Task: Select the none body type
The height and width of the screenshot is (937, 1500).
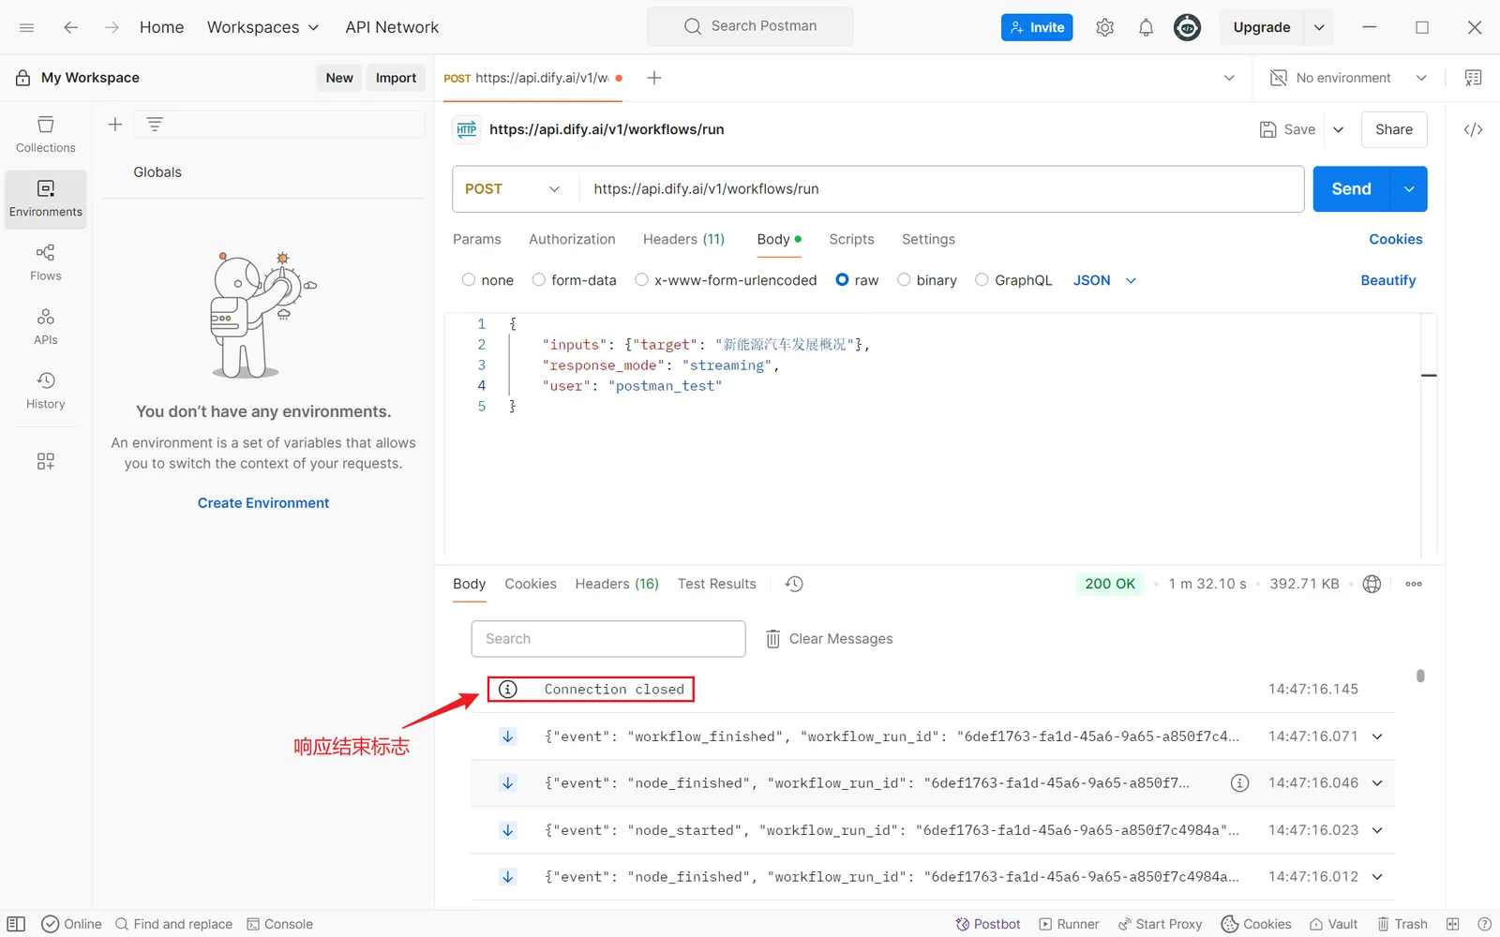Action: tap(469, 279)
